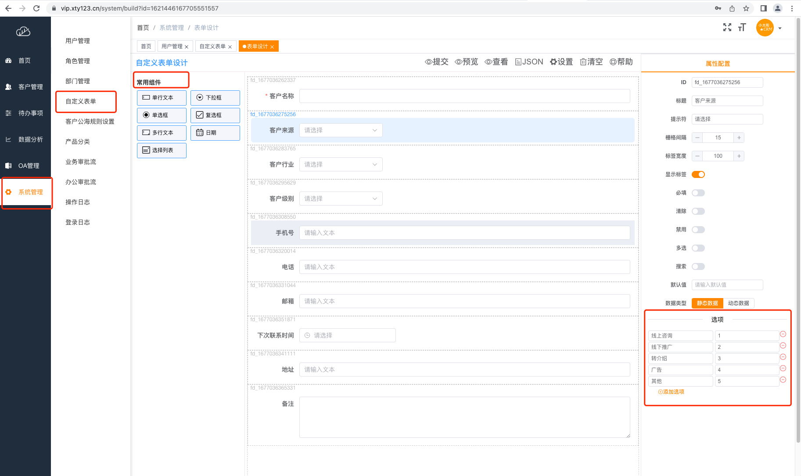Viewport: 801px width, 476px height.
Task: Enable the 必填 required switch
Action: pyautogui.click(x=698, y=193)
